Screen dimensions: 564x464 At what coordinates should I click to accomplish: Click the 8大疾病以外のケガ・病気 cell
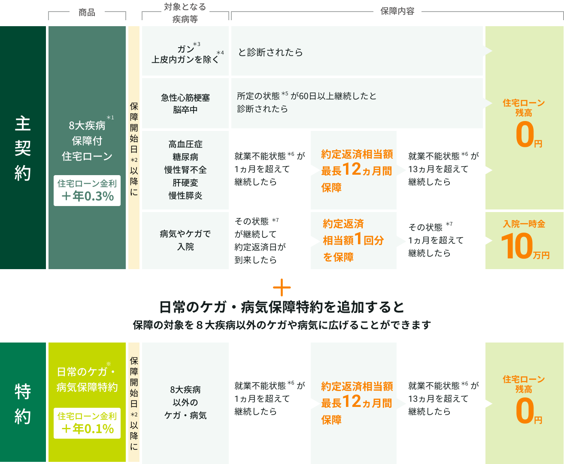click(x=185, y=402)
